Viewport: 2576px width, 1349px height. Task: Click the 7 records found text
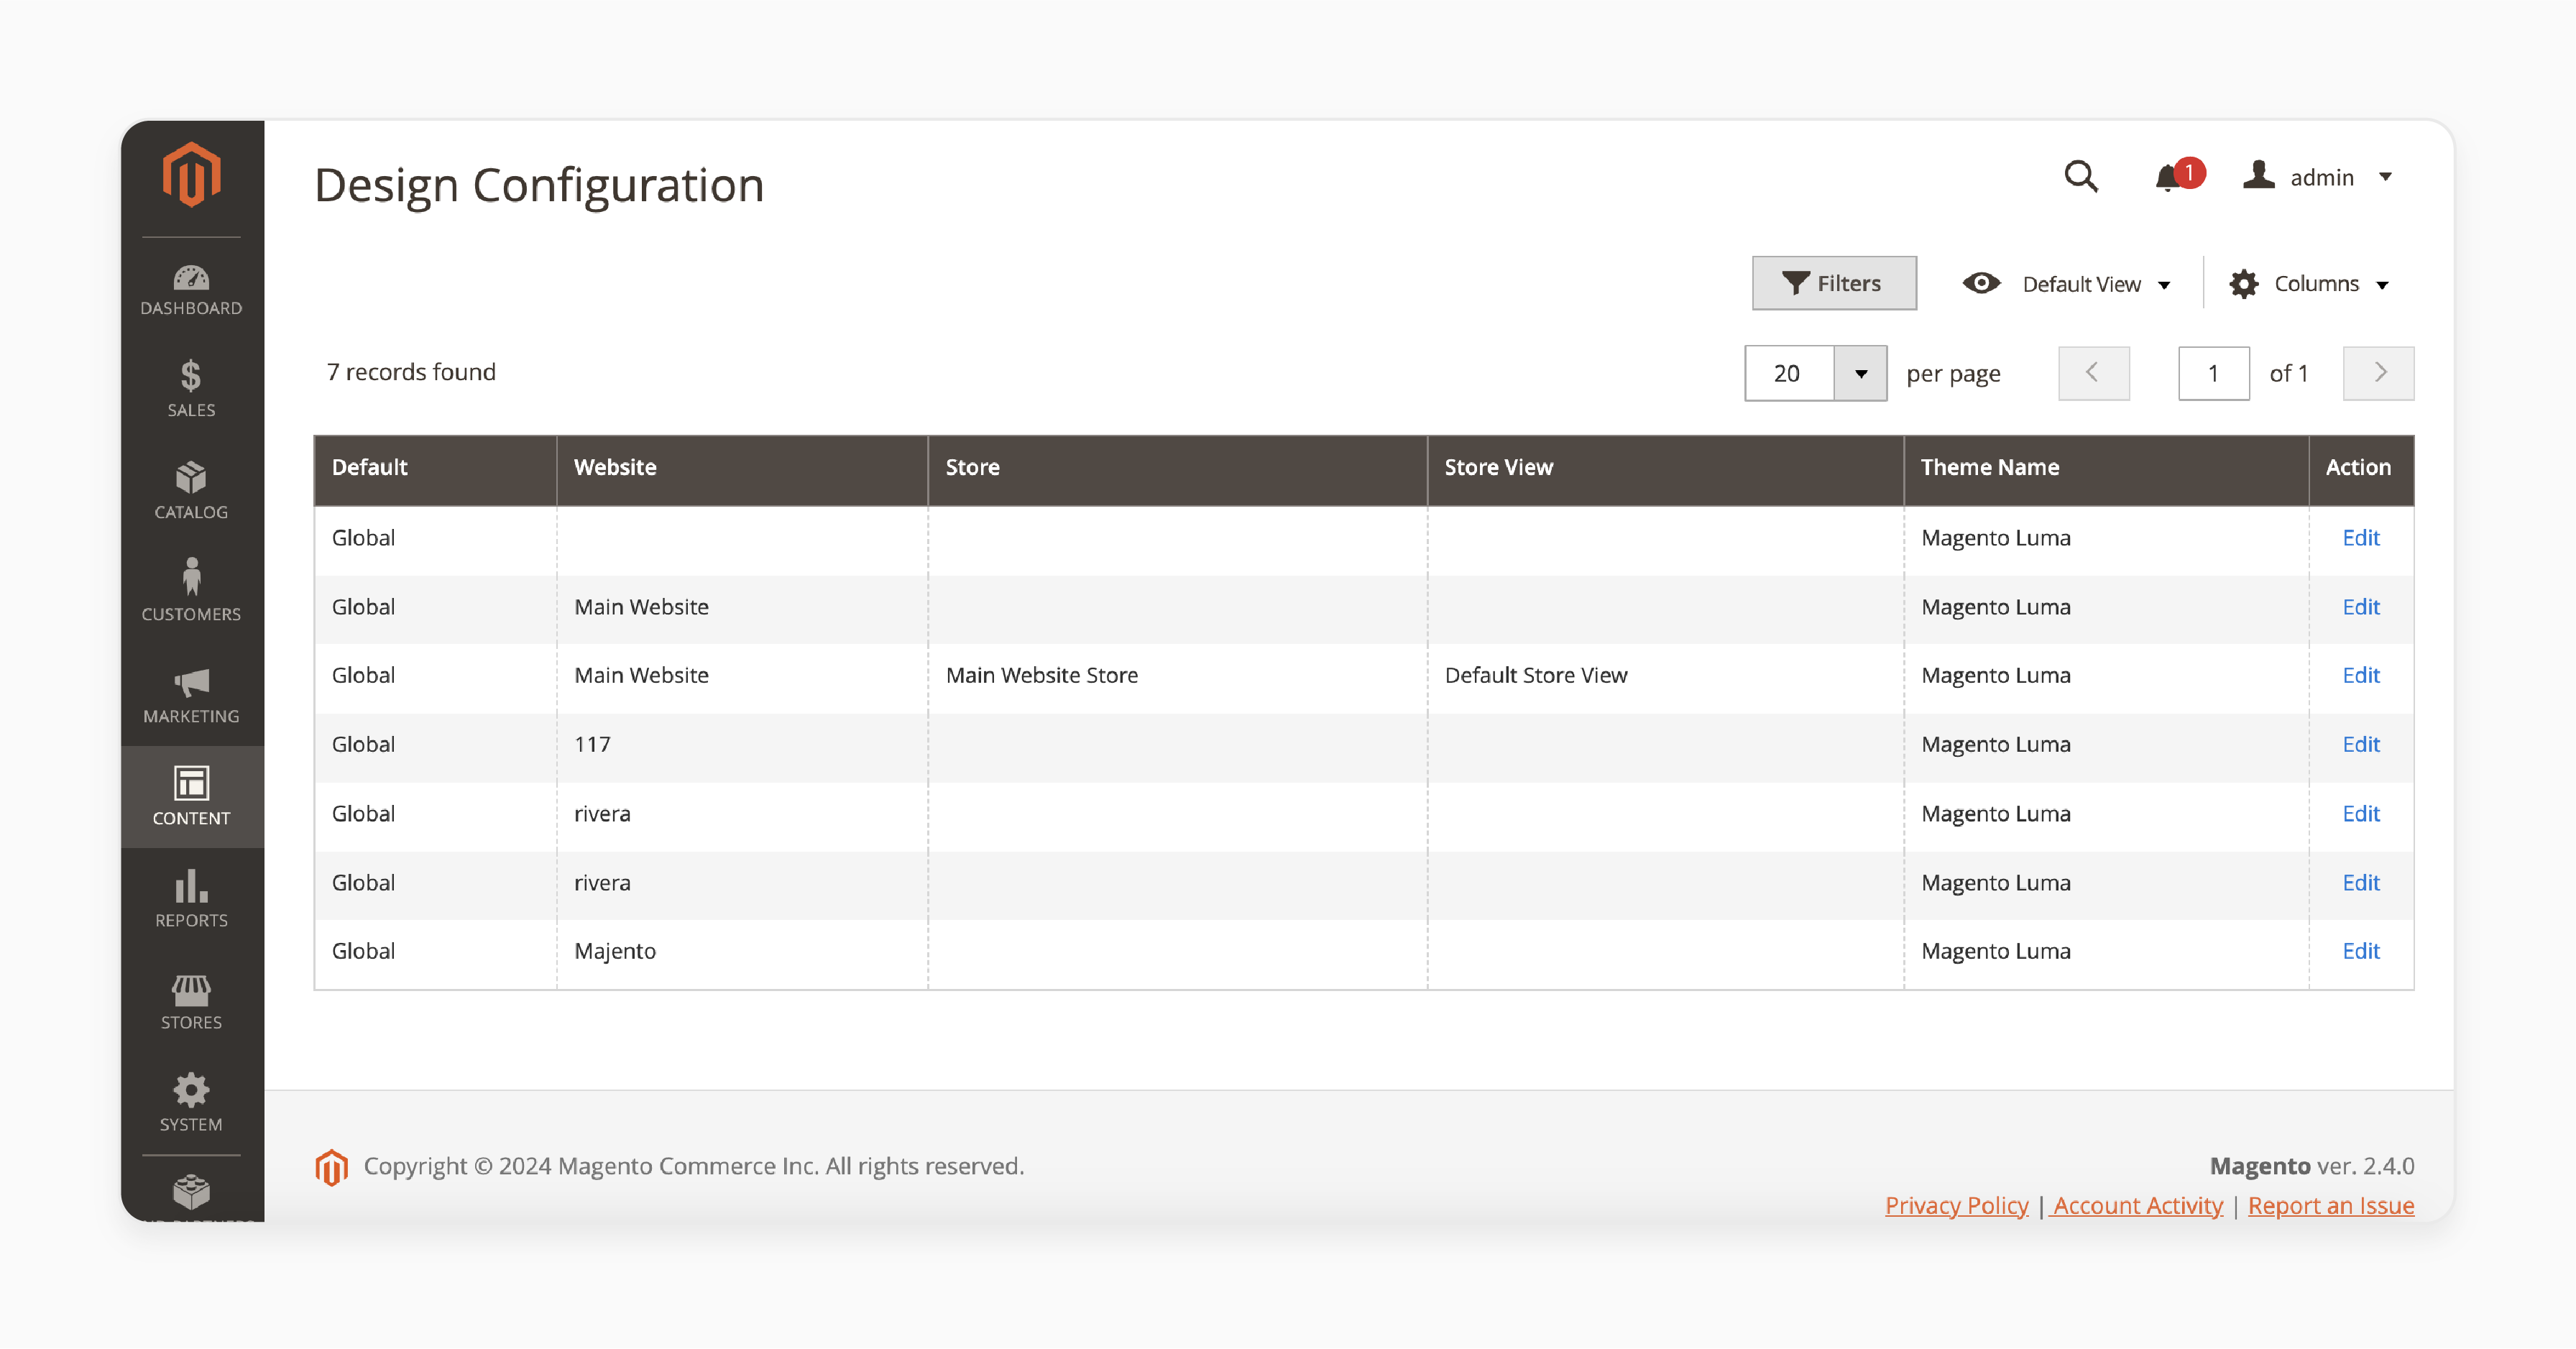[x=411, y=372]
